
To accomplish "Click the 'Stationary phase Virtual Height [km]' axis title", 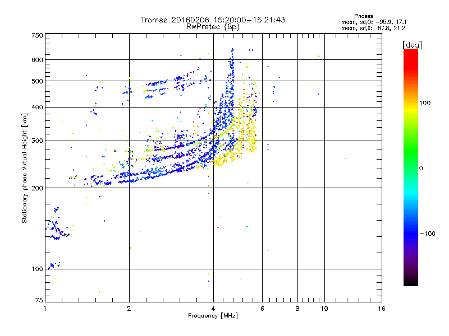I will point(25,168).
